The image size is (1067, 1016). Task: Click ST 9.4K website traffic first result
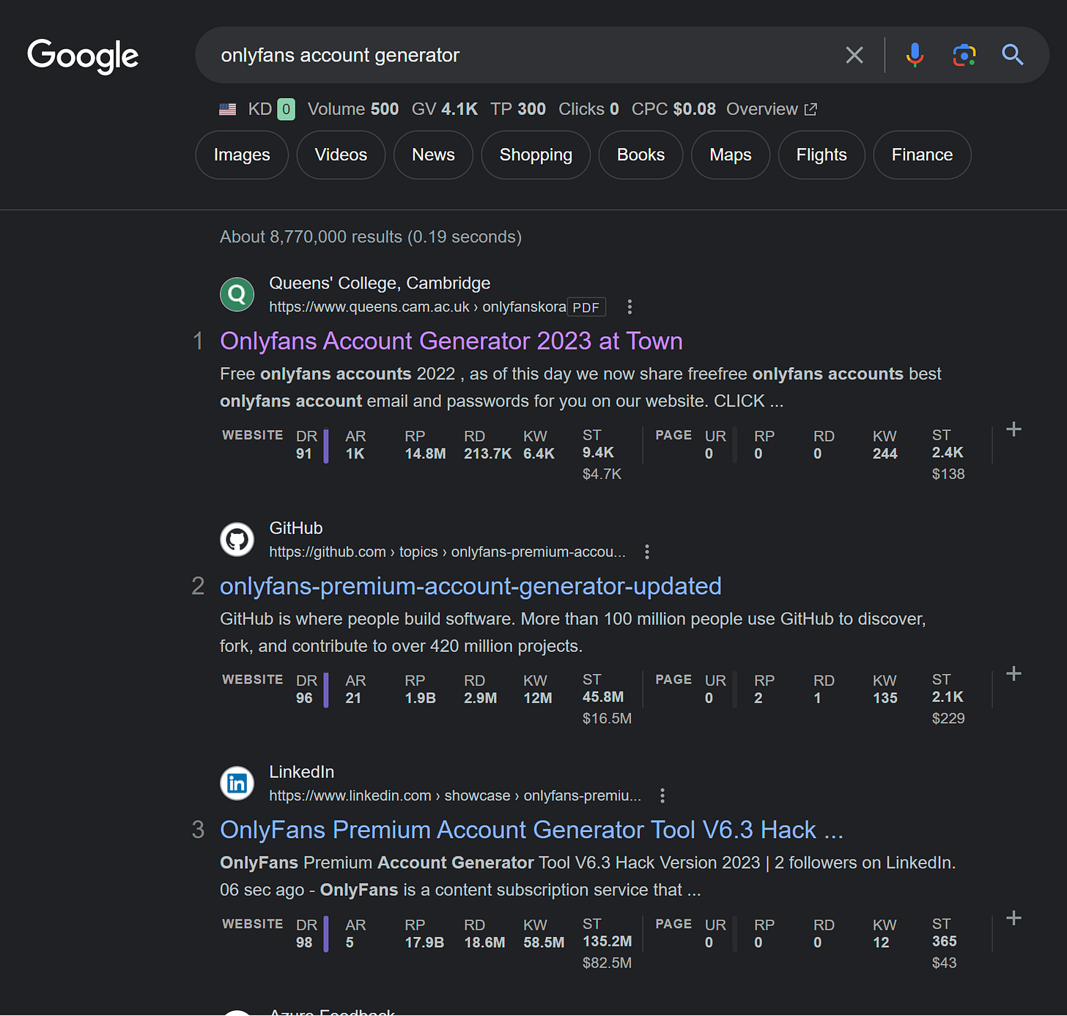point(598,453)
